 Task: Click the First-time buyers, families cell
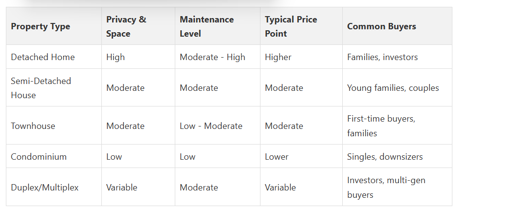(381, 126)
